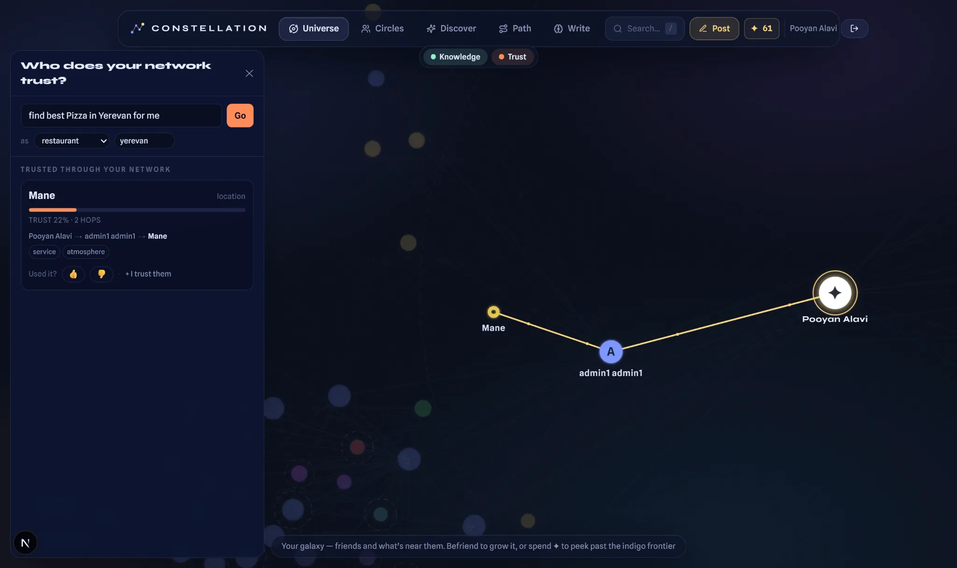Click the yerevan location field

tap(144, 141)
